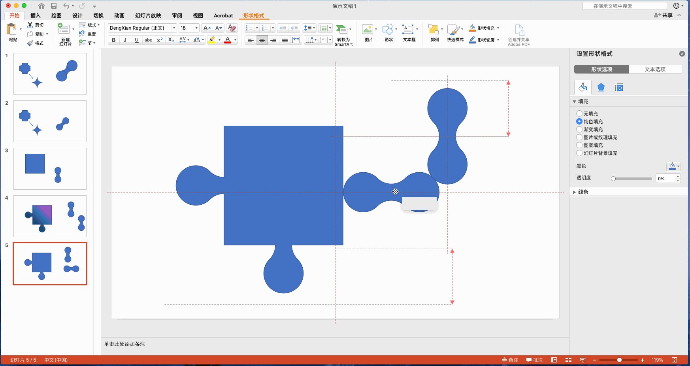
Task: Select the Pattern fill radio option
Action: pos(579,145)
